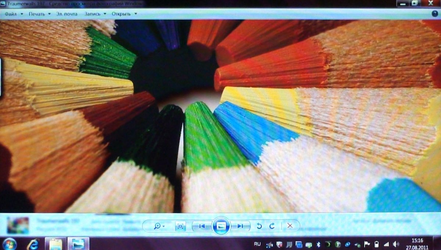Open the blue help question mark
This screenshot has height=250, width=441.
(x=434, y=14)
